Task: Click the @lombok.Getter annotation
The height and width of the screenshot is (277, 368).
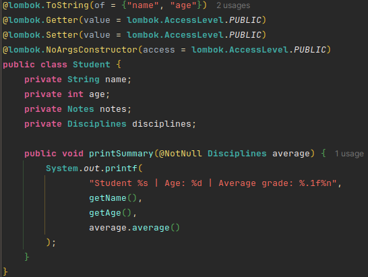Action: click(x=40, y=20)
